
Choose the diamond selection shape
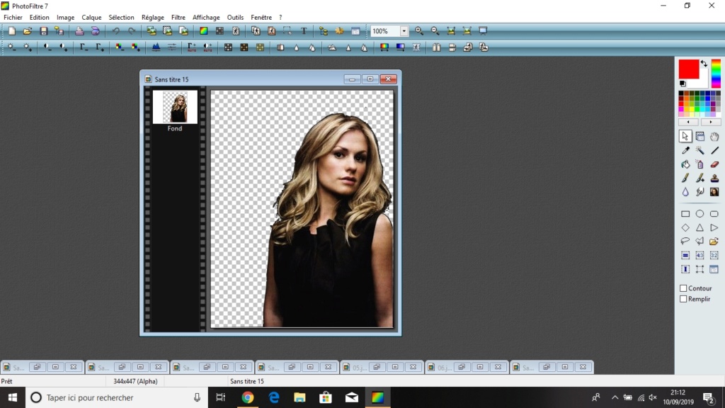tap(685, 227)
